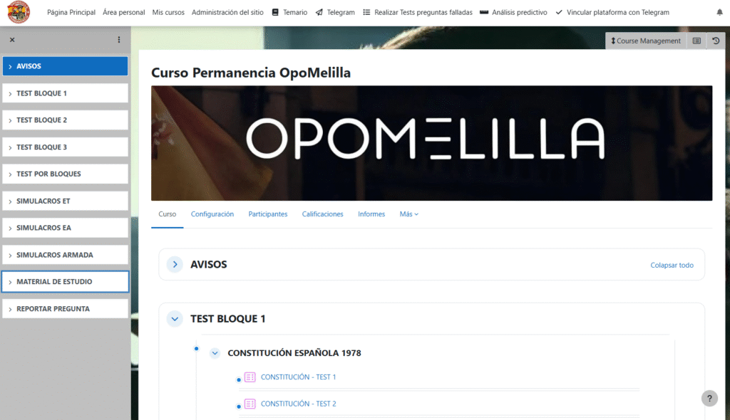Expand the AVISOS section in main content

click(x=175, y=264)
